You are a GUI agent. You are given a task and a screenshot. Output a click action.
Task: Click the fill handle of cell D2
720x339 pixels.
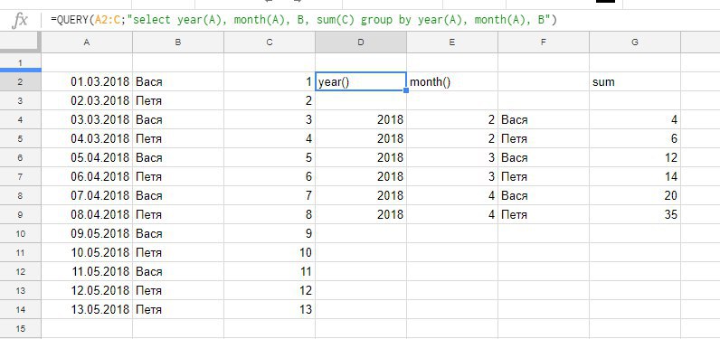pyautogui.click(x=406, y=90)
